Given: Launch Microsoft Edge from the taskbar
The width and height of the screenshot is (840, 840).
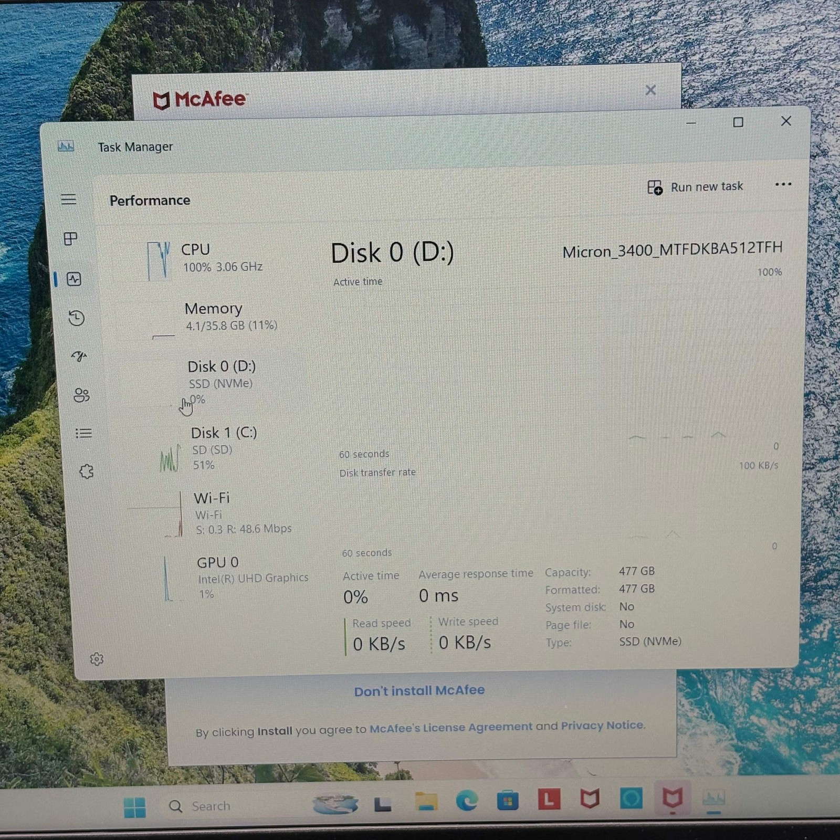Looking at the screenshot, I should point(467,801).
